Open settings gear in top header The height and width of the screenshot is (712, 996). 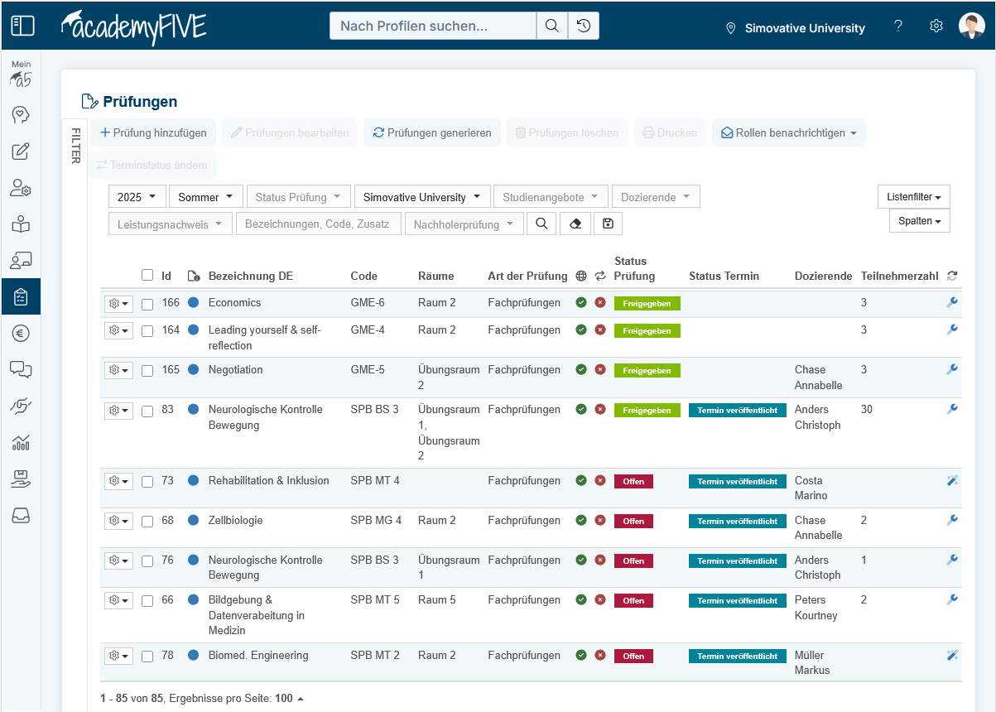(936, 26)
